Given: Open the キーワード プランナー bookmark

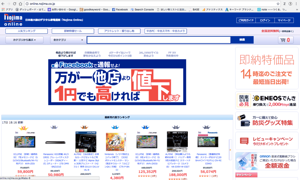Looking at the screenshot, I should tap(239, 9).
